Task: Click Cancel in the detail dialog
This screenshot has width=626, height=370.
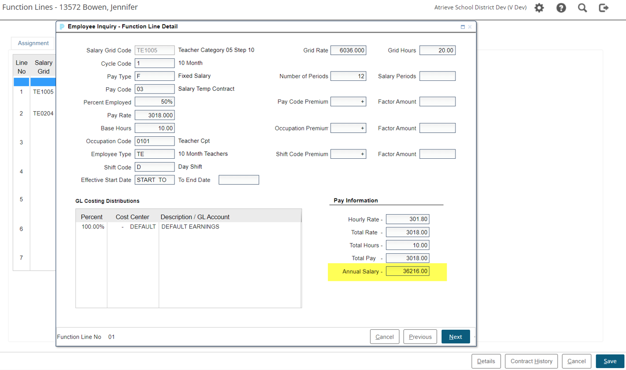Action: 384,337
